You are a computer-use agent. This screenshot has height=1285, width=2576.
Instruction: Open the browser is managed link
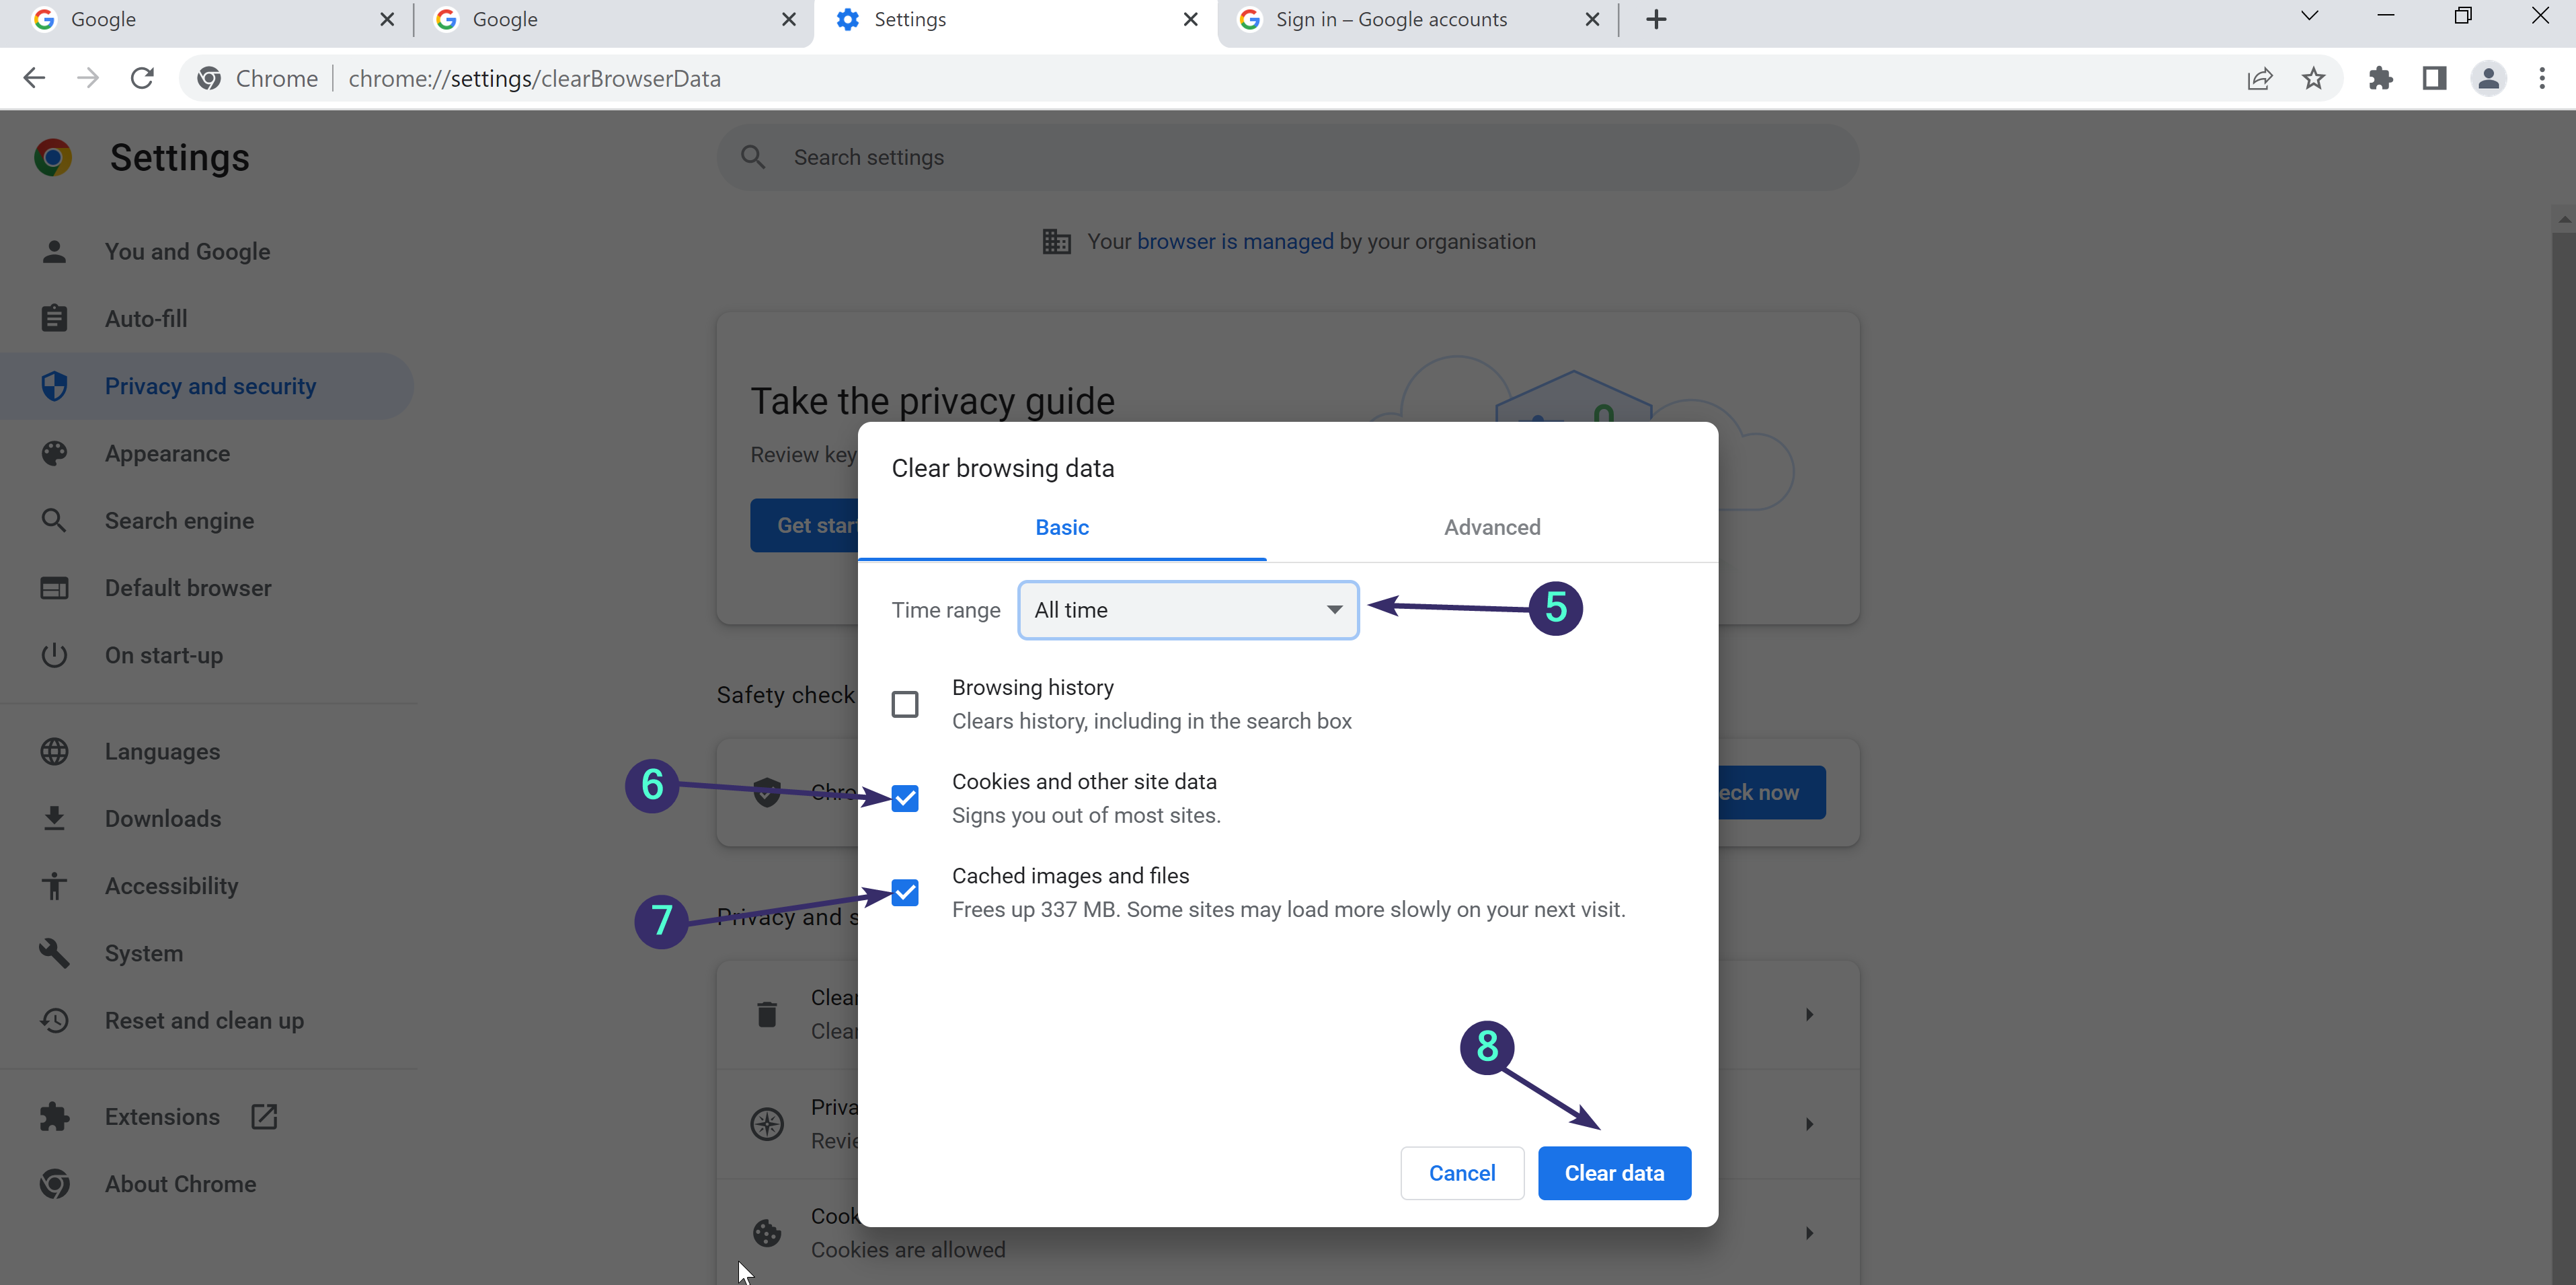click(1235, 240)
